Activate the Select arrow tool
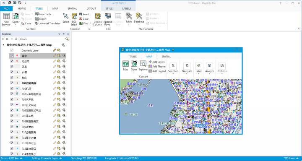 [x=66, y=18]
